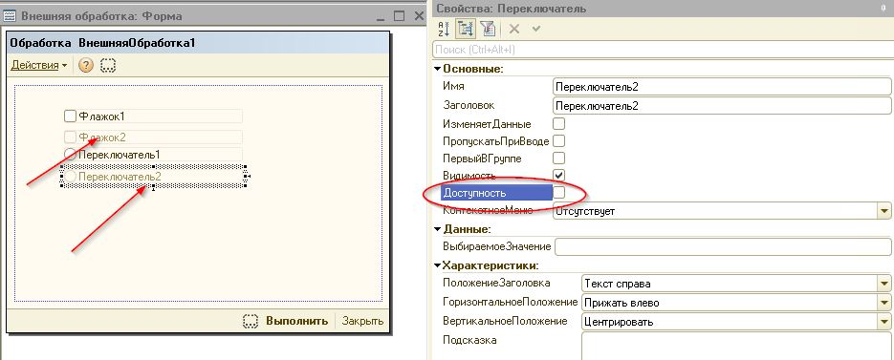Check the ПервыйВГруппе property checkbox

point(559,158)
